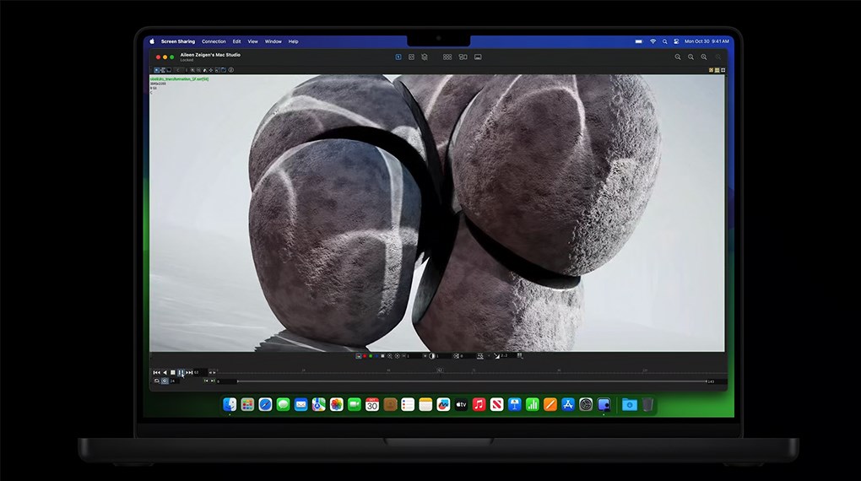Click the timeline scrub bar track
Screen dimensions: 861x481
click(x=464, y=381)
